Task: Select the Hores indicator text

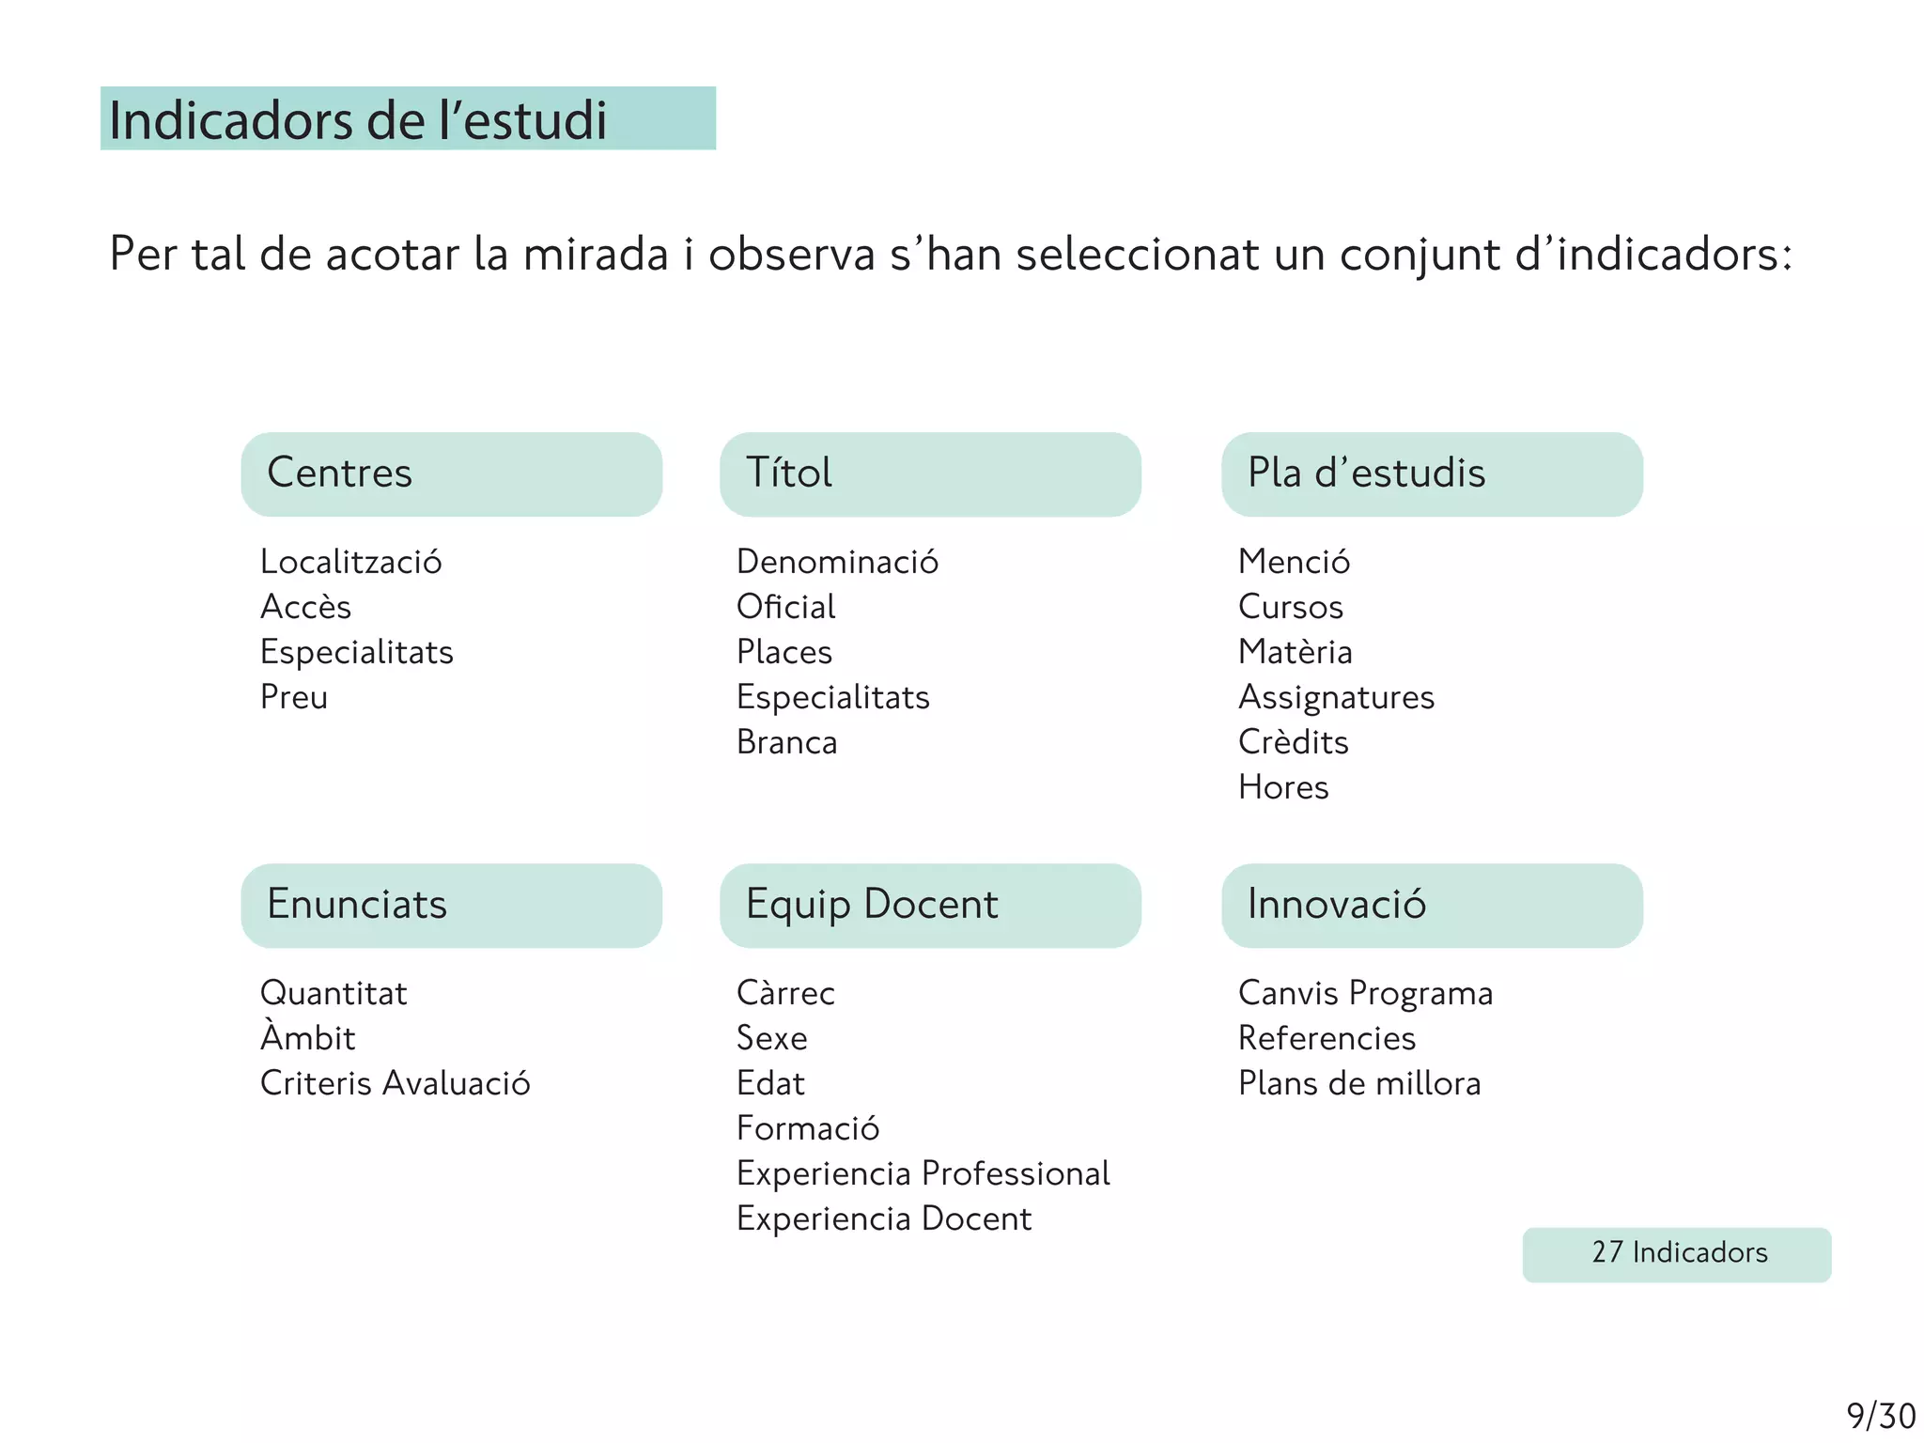Action: [1283, 787]
